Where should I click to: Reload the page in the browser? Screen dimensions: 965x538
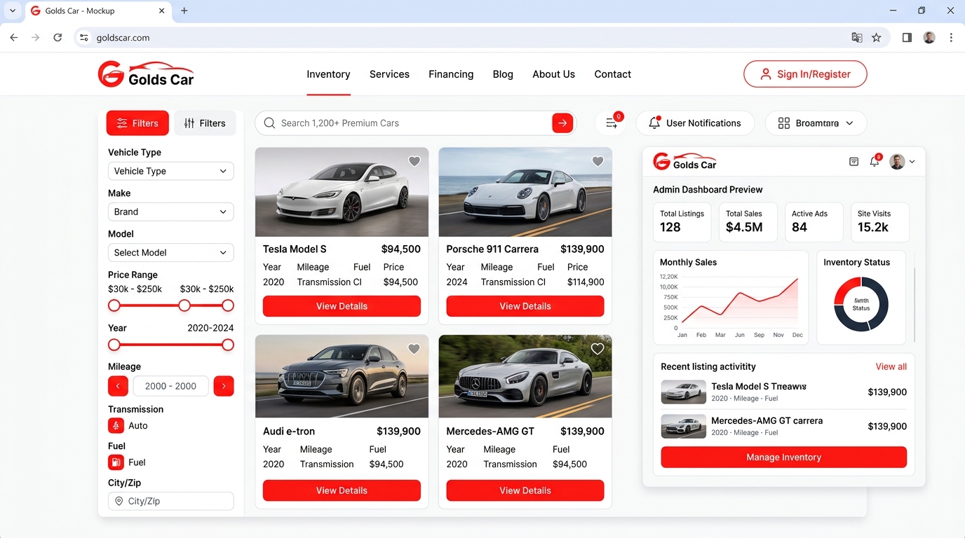(58, 38)
